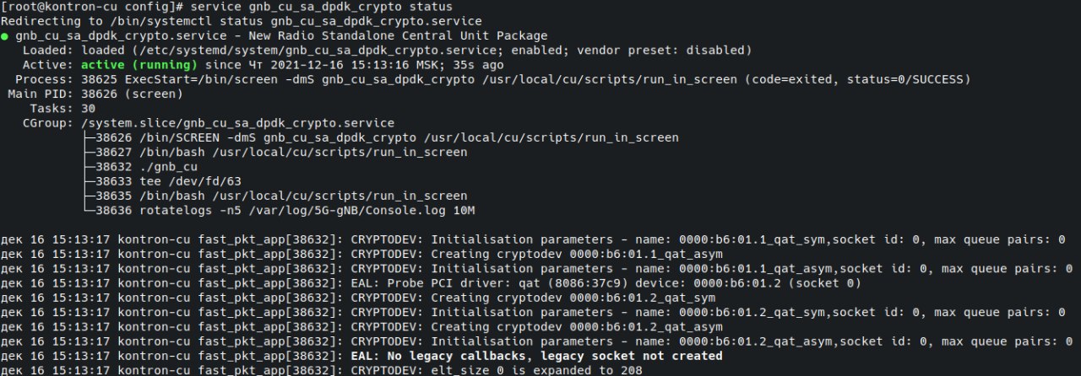Click the 'Creating cryptodev 0000:b6:01.1_qat_asym' log line
Screen dimensions: 1081x376
tap(536, 254)
